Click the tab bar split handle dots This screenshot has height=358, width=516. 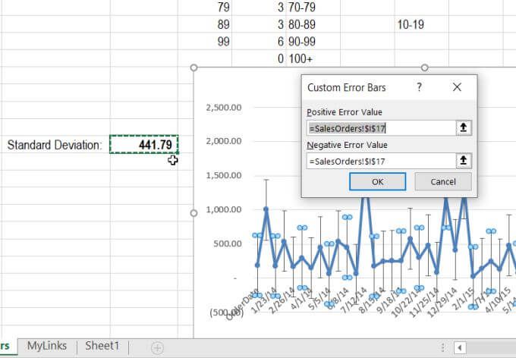[443, 347]
